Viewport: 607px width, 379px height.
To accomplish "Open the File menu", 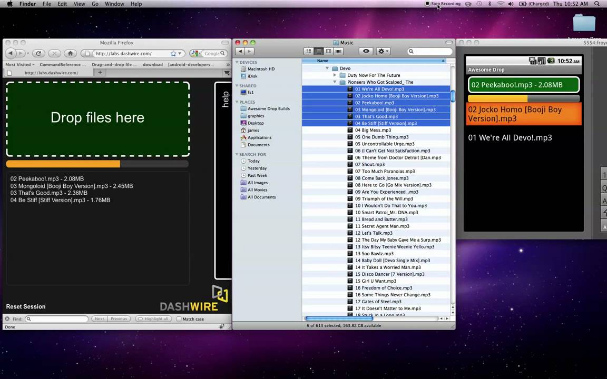I will pos(47,4).
